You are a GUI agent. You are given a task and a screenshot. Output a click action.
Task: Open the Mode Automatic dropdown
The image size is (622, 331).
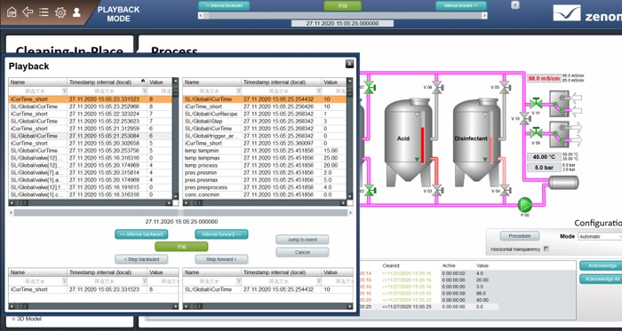(x=600, y=236)
